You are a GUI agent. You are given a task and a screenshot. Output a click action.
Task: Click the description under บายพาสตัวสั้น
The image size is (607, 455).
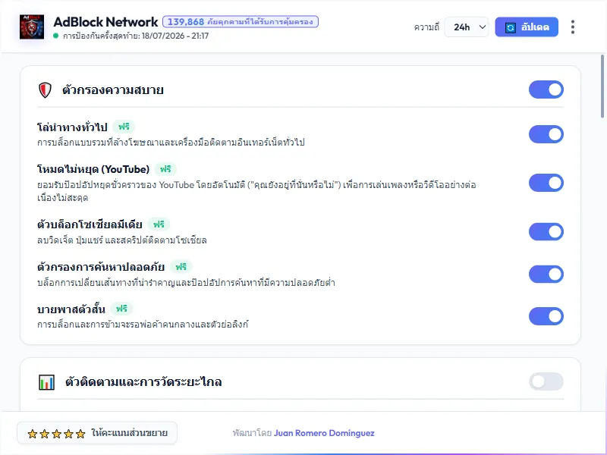coord(143,325)
